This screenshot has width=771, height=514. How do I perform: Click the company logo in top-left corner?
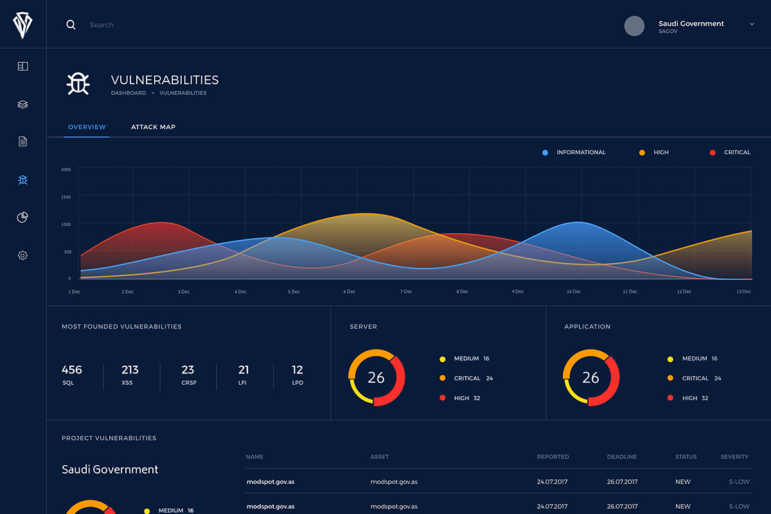click(23, 24)
